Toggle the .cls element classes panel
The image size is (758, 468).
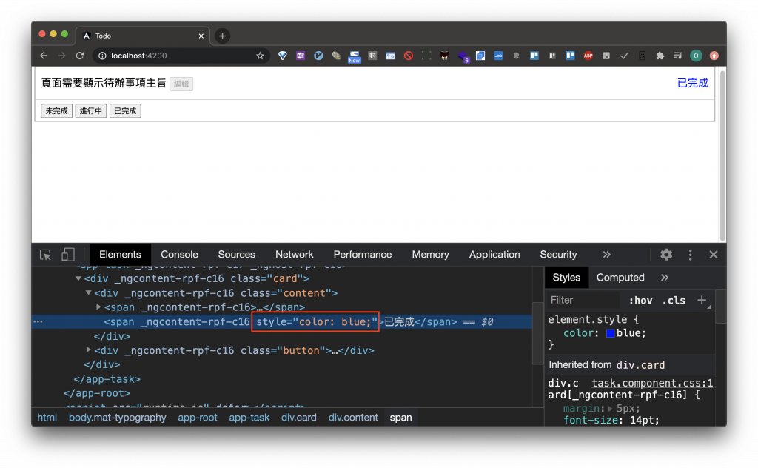click(674, 300)
